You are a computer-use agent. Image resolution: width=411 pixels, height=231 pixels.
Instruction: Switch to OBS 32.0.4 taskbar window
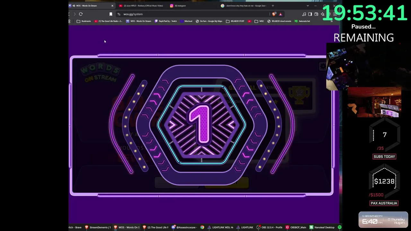[269, 227]
